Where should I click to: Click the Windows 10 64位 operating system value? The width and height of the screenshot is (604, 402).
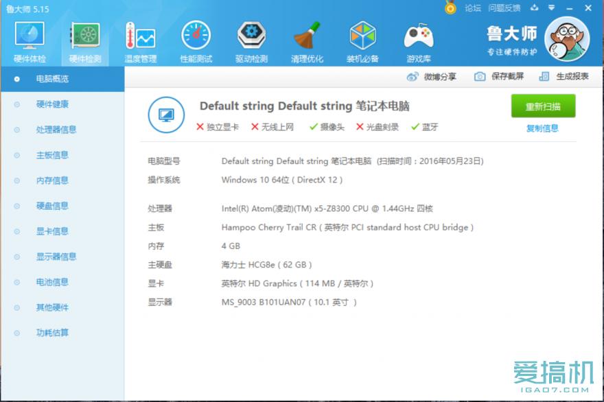point(281,180)
